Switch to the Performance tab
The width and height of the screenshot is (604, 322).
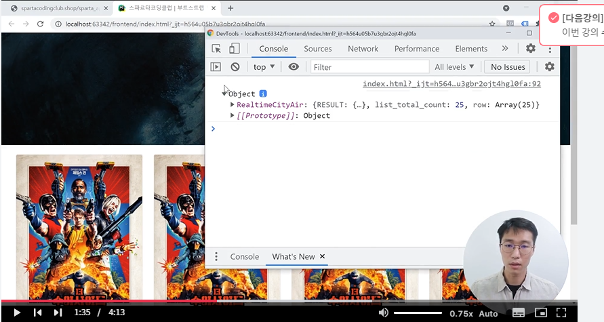(x=417, y=49)
